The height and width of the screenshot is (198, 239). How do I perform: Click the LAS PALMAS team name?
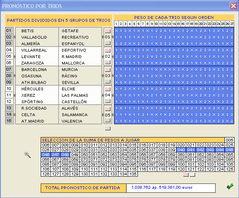pyautogui.click(x=75, y=96)
